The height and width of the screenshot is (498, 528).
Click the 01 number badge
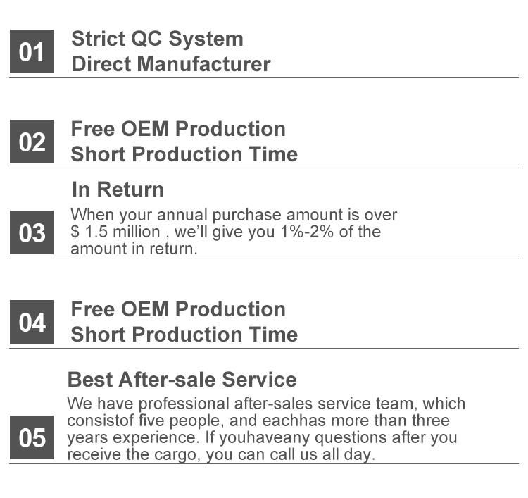pos(32,51)
